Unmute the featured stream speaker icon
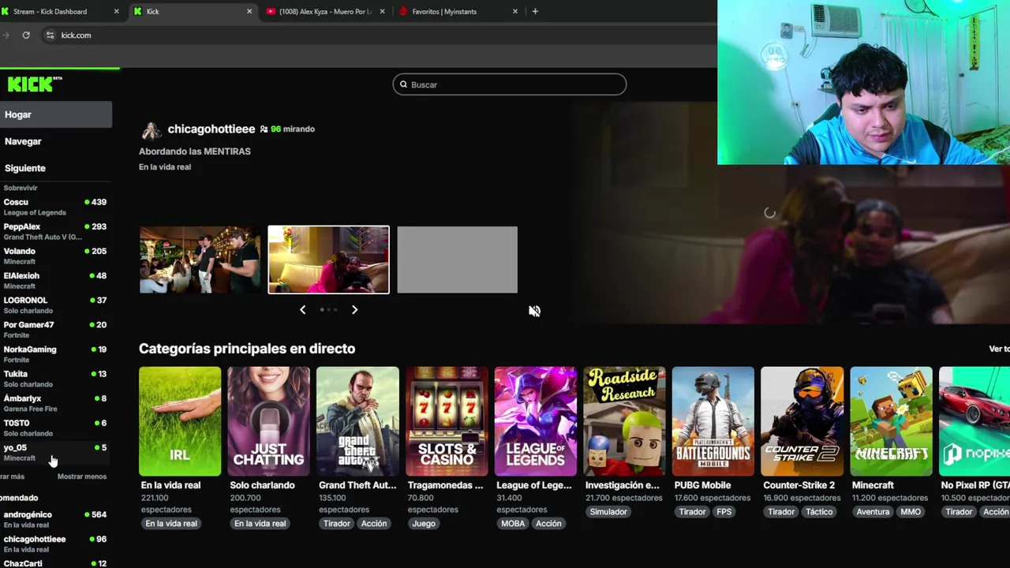This screenshot has height=568, width=1010. pyautogui.click(x=534, y=311)
